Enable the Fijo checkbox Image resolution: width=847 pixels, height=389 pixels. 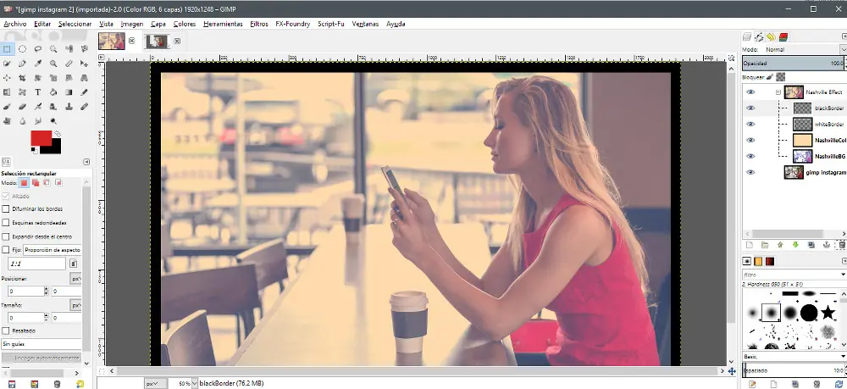(6, 250)
